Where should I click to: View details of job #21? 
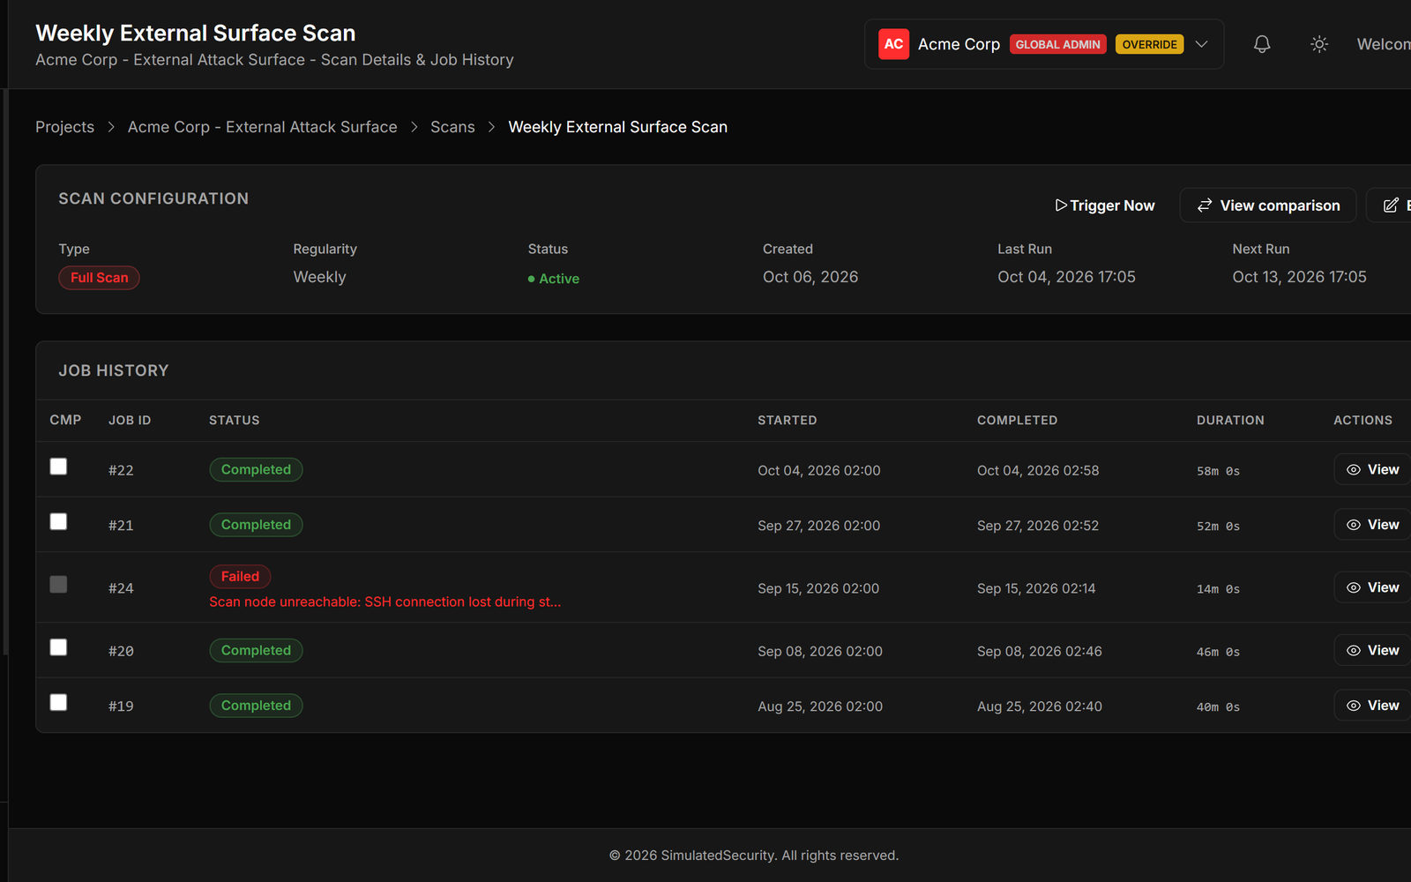[1372, 525]
